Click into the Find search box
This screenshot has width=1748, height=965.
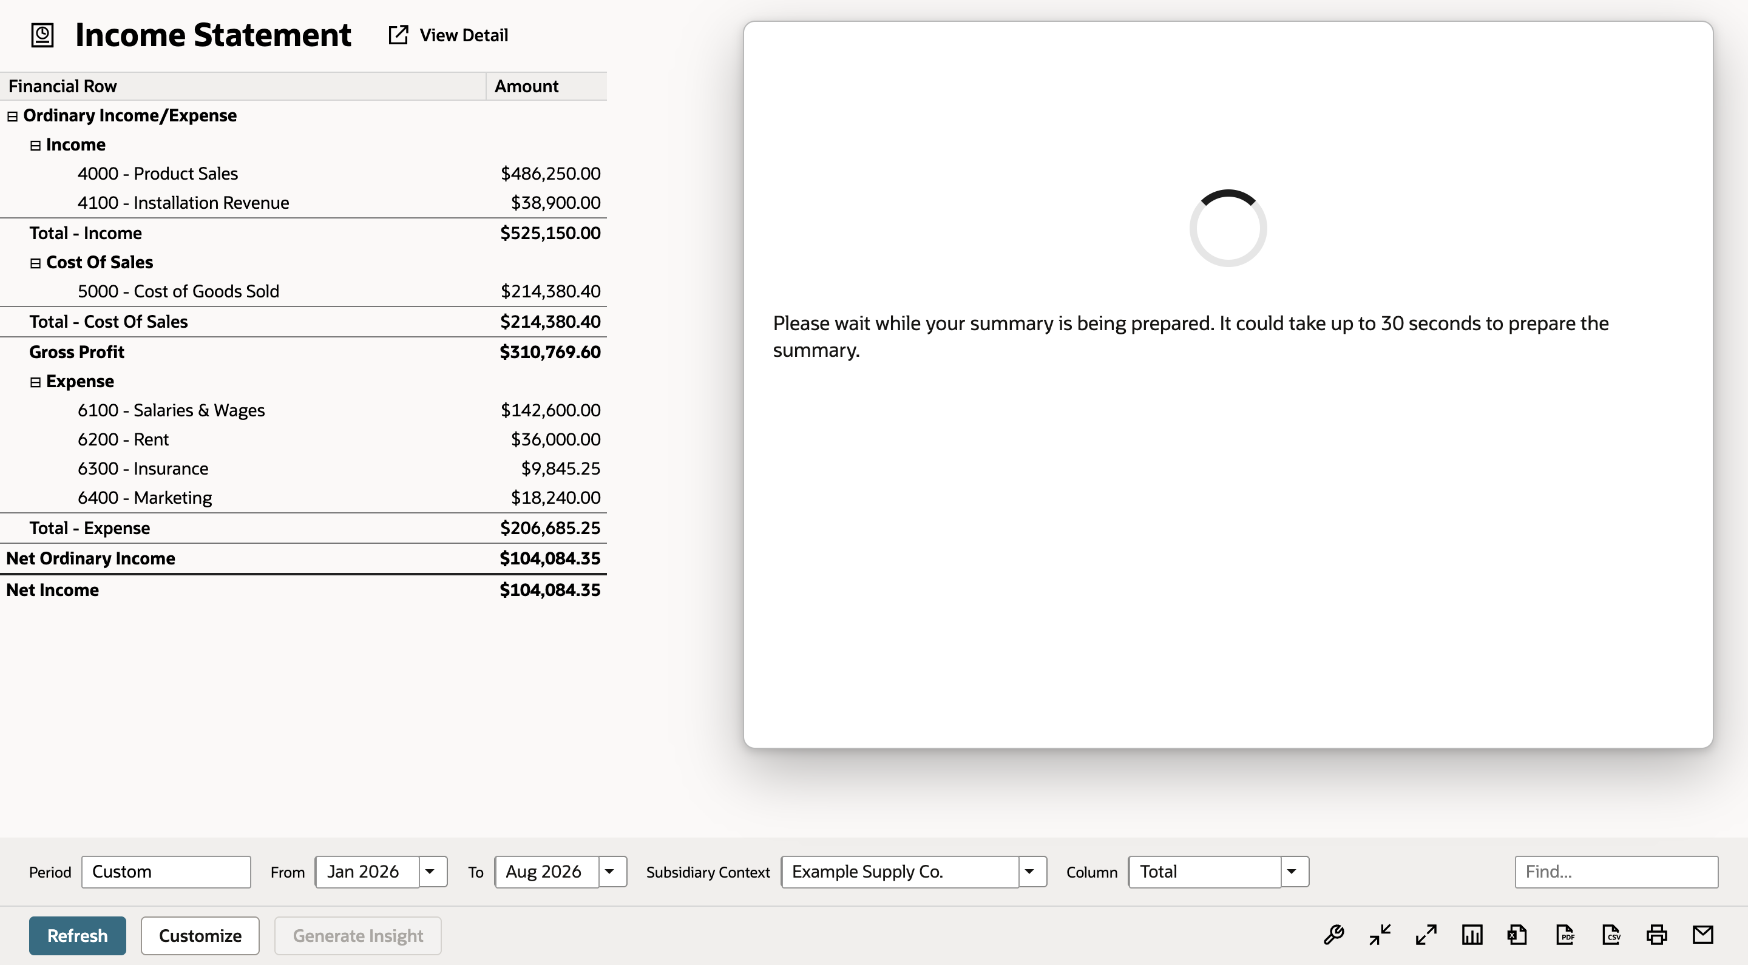point(1616,872)
